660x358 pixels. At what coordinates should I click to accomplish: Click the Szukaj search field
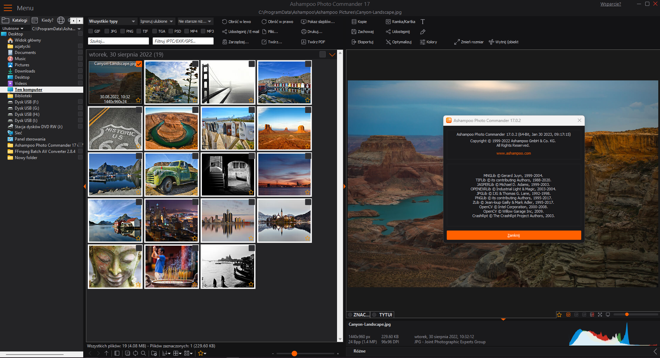pyautogui.click(x=118, y=41)
